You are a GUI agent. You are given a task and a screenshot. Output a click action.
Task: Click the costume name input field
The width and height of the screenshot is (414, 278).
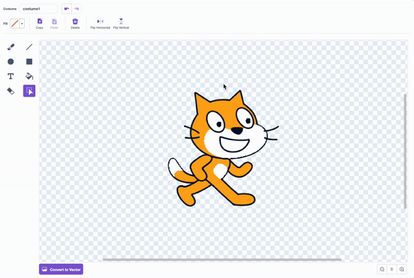tap(39, 9)
